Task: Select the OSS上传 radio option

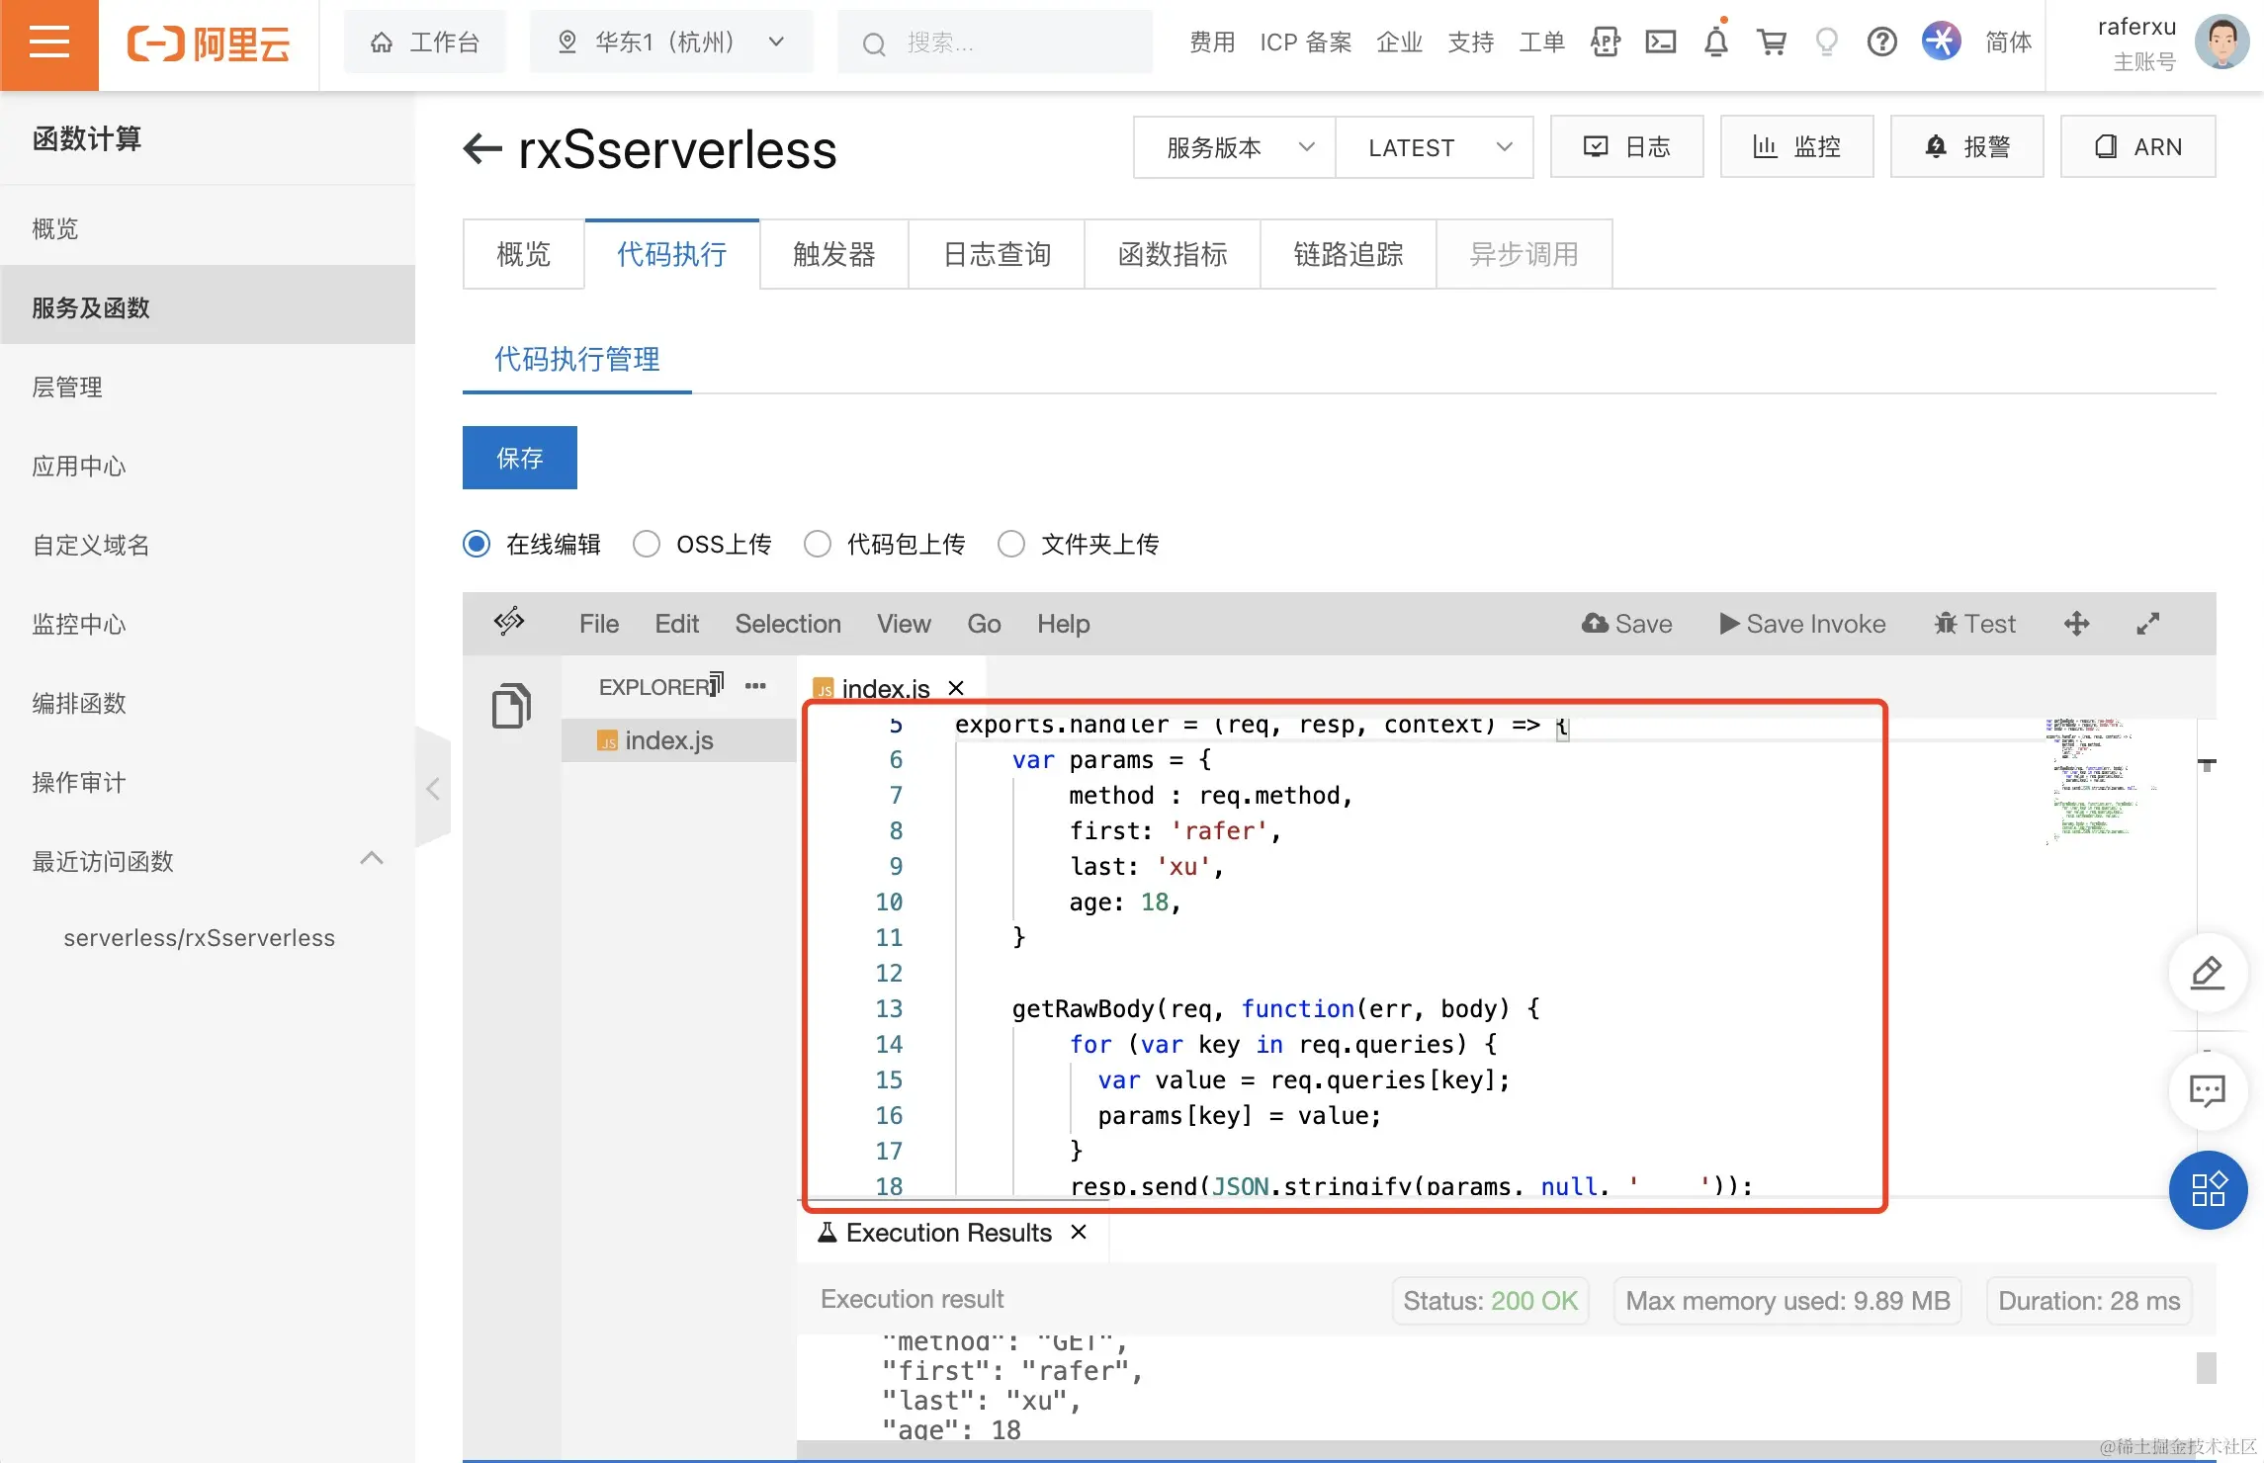Action: [x=647, y=544]
